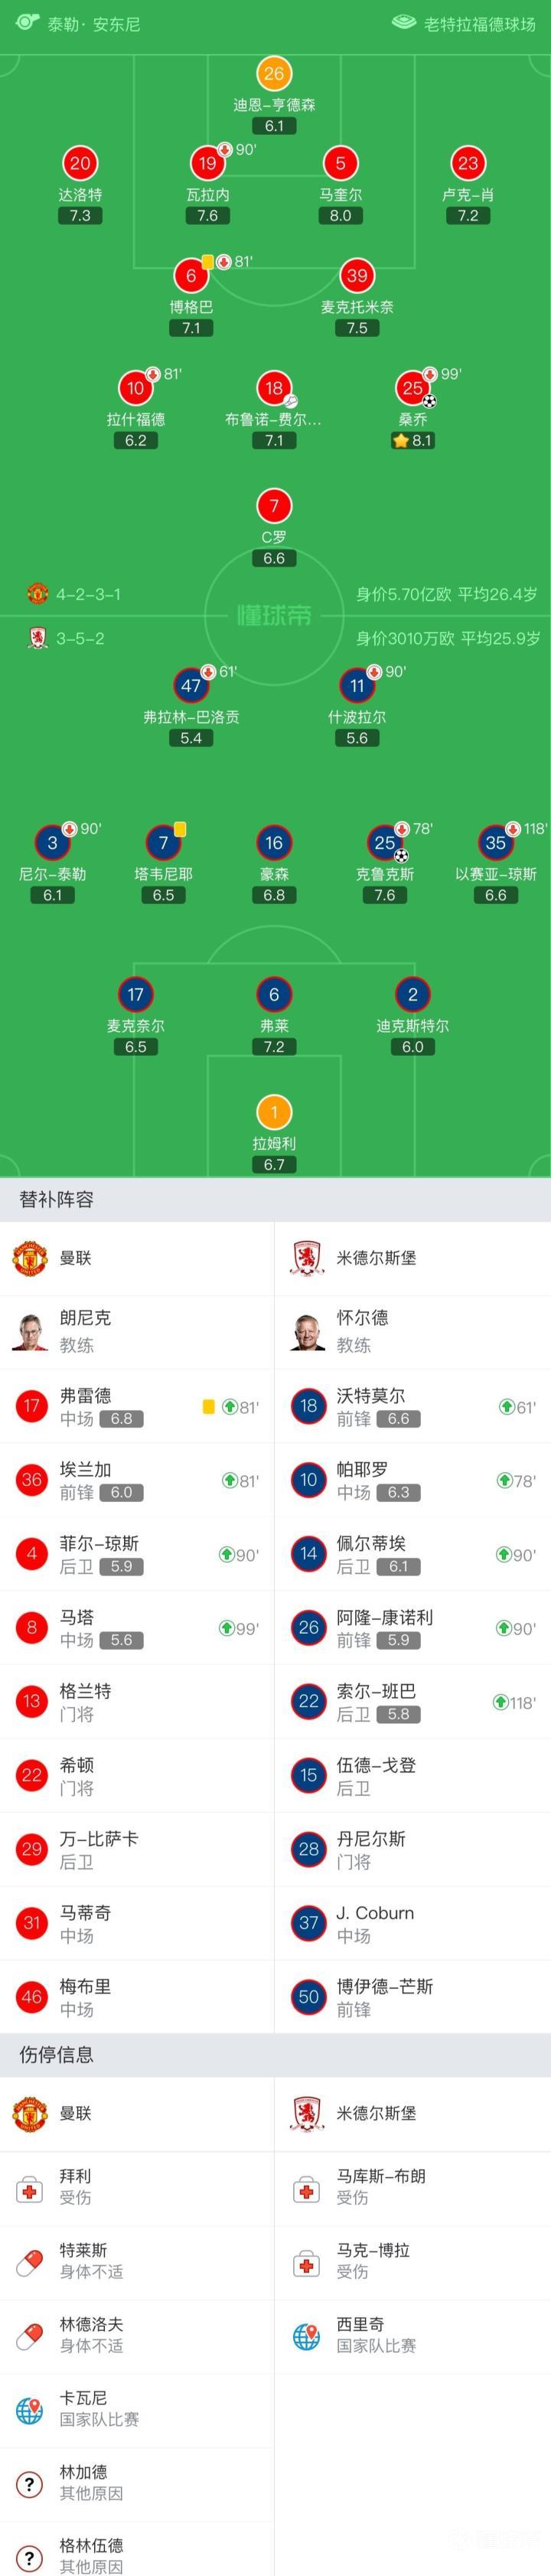
Task: Open referee 泰勒·安东尼 info
Action: tap(80, 24)
